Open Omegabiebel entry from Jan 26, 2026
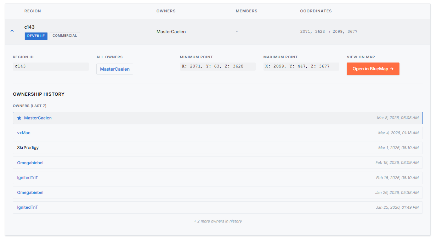 click(30, 192)
